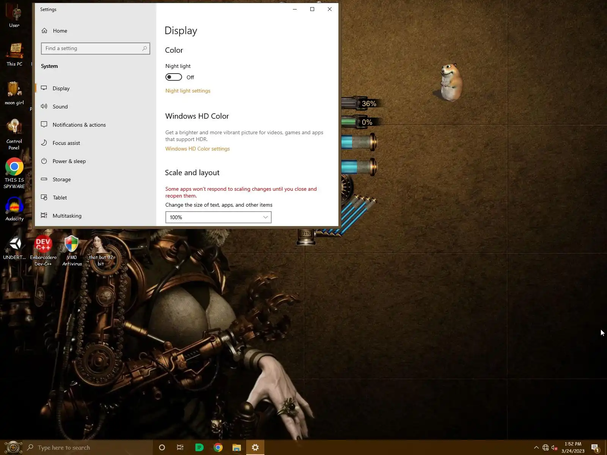Show hidden system tray icons
The height and width of the screenshot is (455, 607).
[x=536, y=448]
